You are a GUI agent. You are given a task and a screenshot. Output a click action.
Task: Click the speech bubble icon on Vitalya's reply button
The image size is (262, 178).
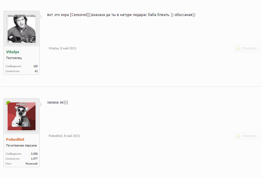click(238, 48)
